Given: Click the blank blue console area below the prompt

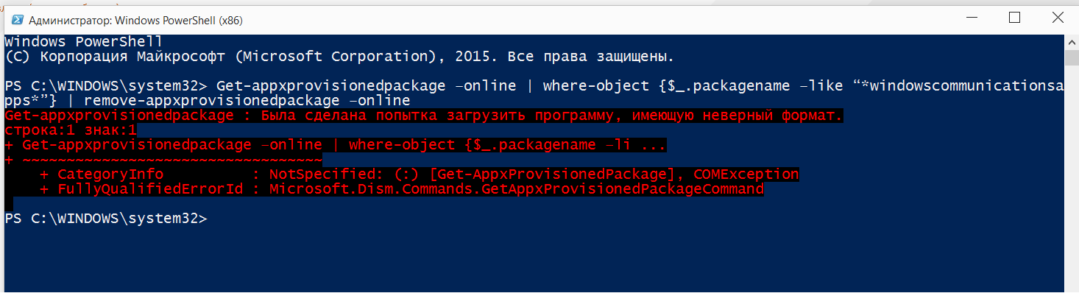Looking at the screenshot, I should click(530, 258).
